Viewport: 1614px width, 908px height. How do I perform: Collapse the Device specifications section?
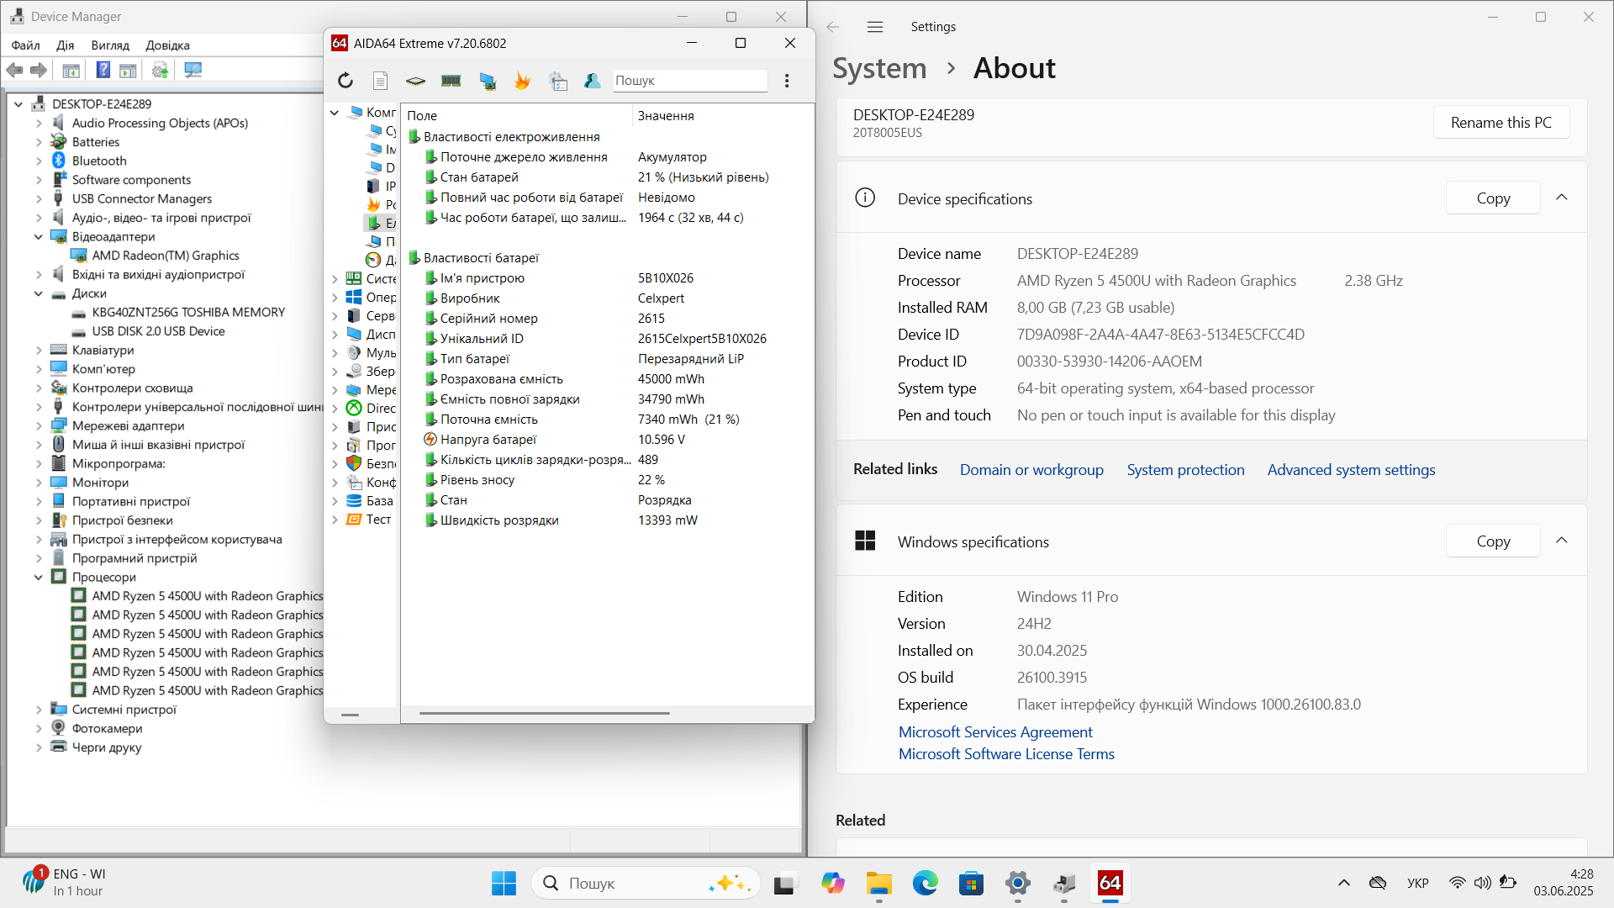[1562, 198]
